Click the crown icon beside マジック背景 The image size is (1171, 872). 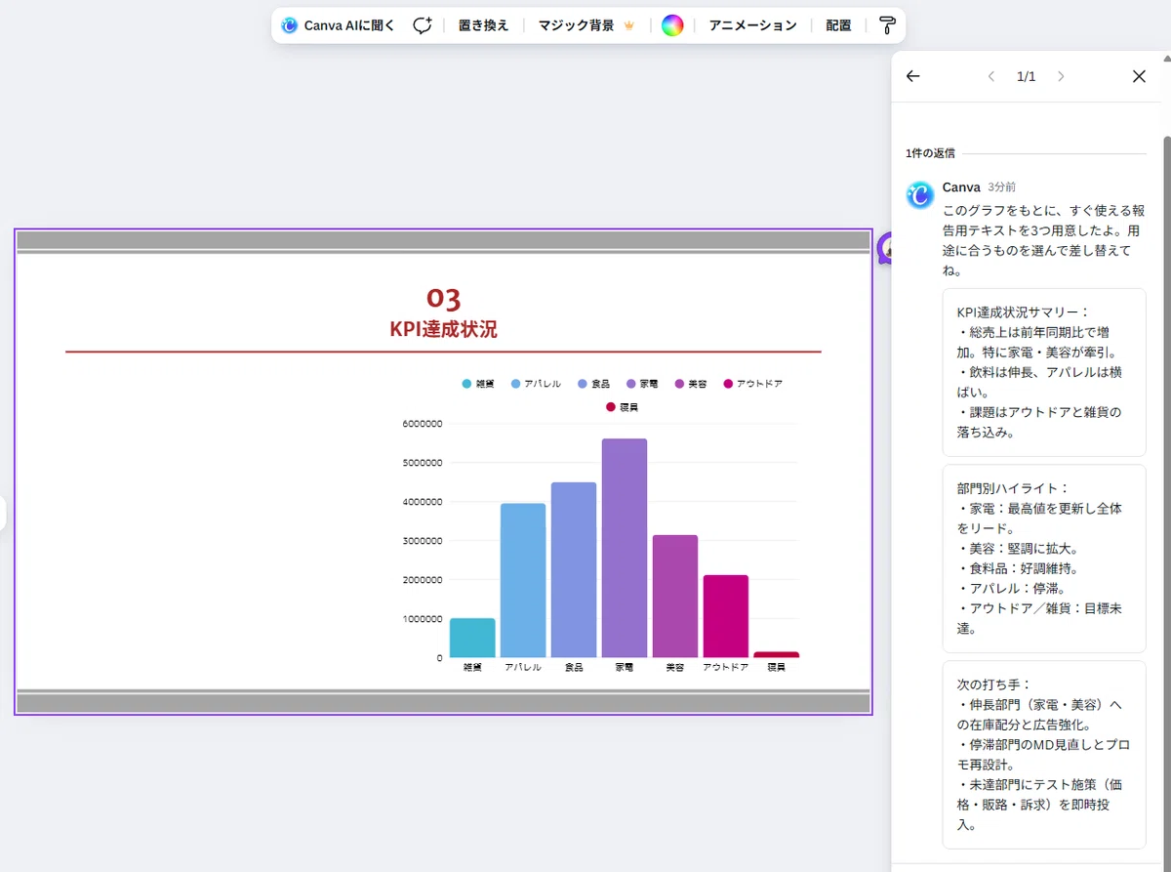[629, 25]
